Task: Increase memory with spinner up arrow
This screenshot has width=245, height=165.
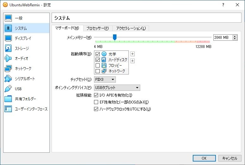Action: point(235,36)
